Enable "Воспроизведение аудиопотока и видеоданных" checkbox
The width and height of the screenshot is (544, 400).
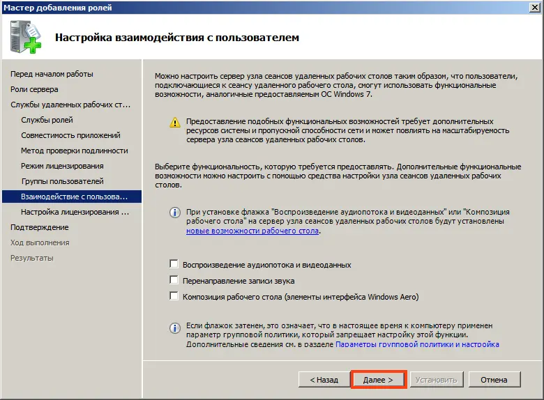click(x=174, y=264)
